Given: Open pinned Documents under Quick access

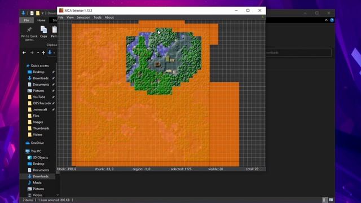Looking at the screenshot, I should tap(41, 85).
